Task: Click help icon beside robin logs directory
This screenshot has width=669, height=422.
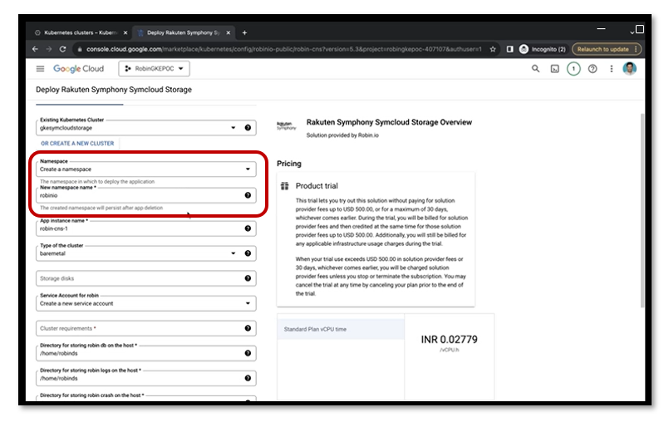Action: coord(248,378)
